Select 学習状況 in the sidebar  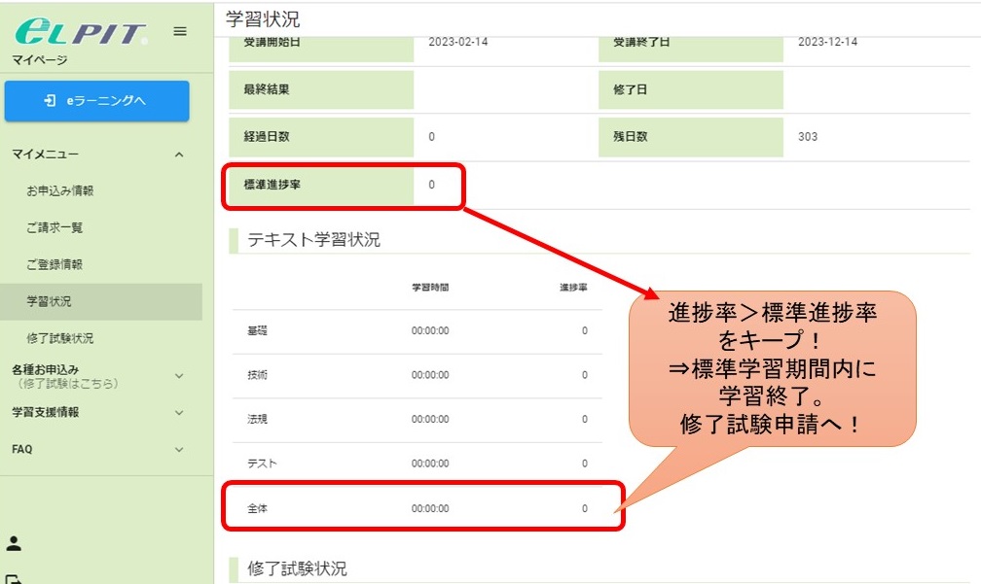pos(49,301)
